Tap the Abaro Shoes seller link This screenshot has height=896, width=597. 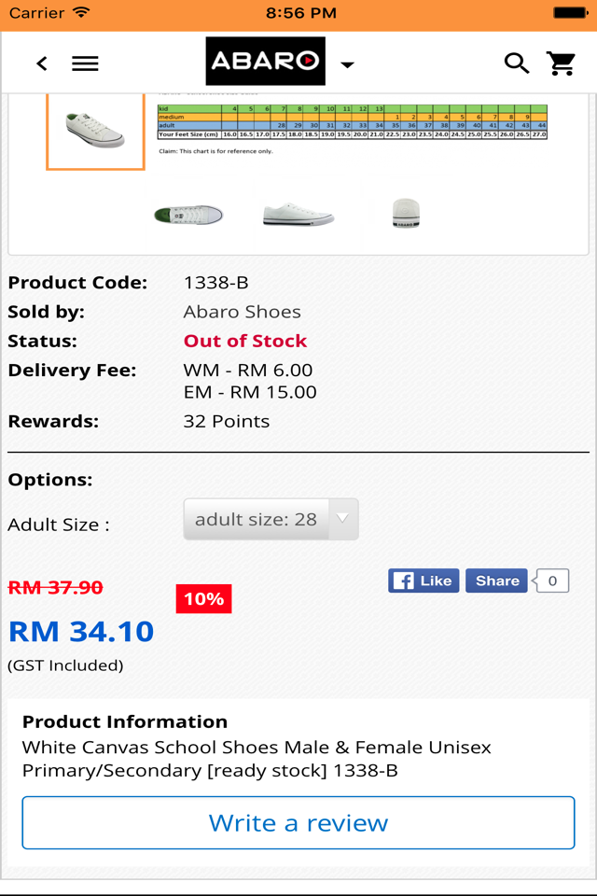coord(242,312)
